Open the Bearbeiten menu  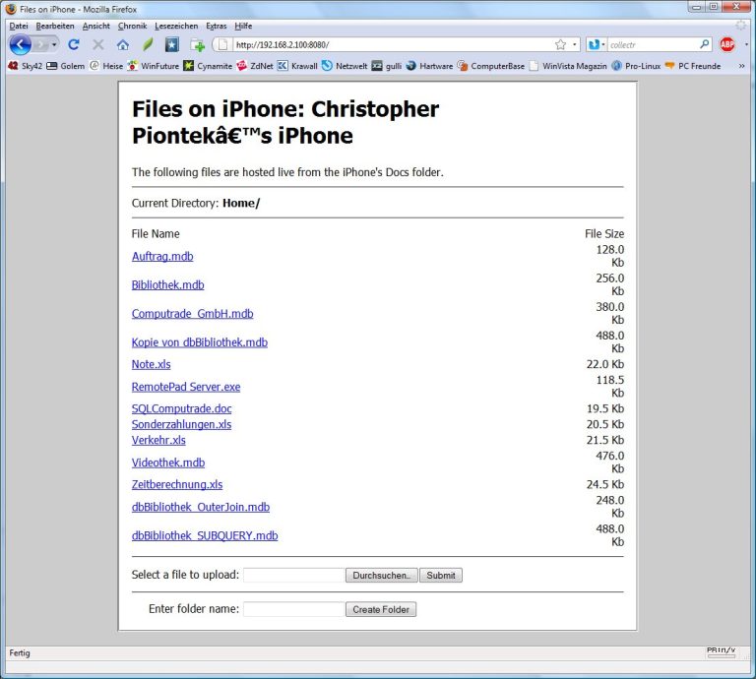(x=55, y=26)
